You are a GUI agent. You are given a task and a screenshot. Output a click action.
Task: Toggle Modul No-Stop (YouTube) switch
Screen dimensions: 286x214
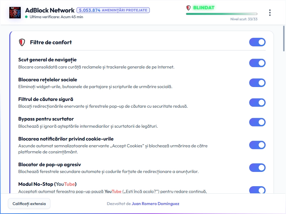[257, 190]
